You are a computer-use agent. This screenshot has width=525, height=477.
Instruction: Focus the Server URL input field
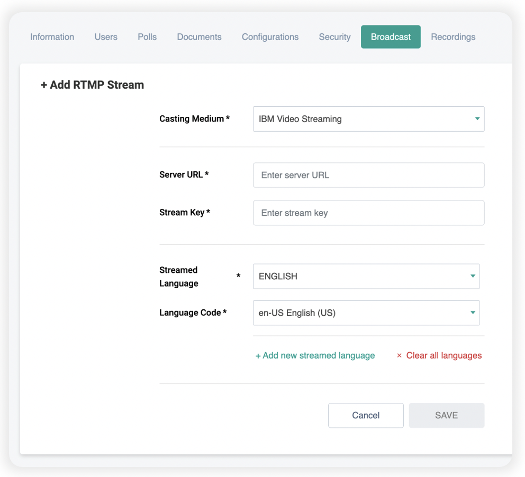tap(369, 175)
